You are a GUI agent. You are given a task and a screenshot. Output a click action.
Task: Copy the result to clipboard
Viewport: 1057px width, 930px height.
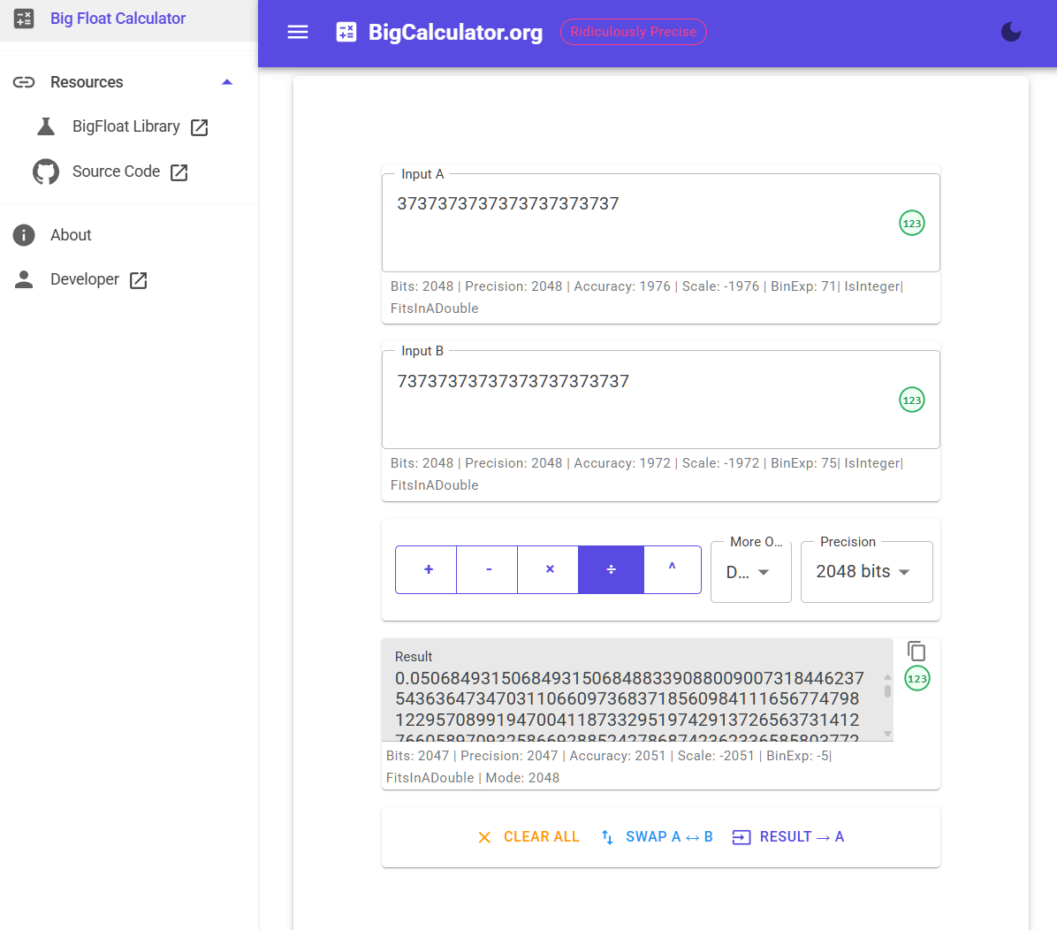point(916,652)
